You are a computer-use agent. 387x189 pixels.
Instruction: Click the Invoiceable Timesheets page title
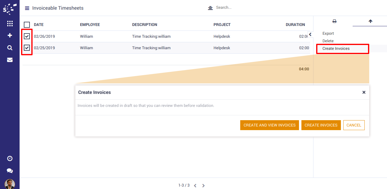point(58,8)
